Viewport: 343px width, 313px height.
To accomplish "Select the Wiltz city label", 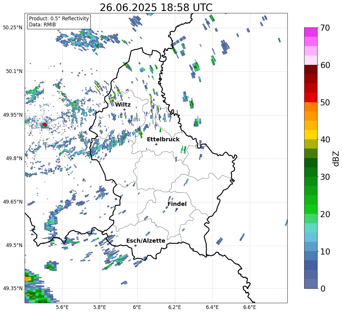I will coord(123,105).
